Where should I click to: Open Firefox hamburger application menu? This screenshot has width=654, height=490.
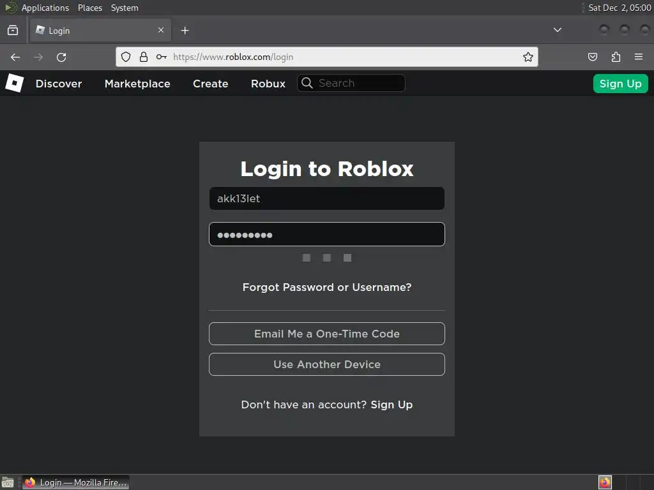639,57
